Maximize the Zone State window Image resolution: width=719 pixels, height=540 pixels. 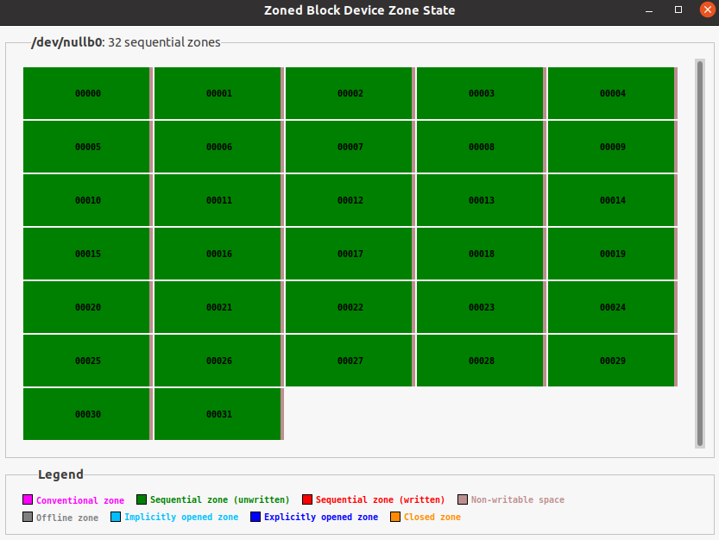(x=678, y=9)
